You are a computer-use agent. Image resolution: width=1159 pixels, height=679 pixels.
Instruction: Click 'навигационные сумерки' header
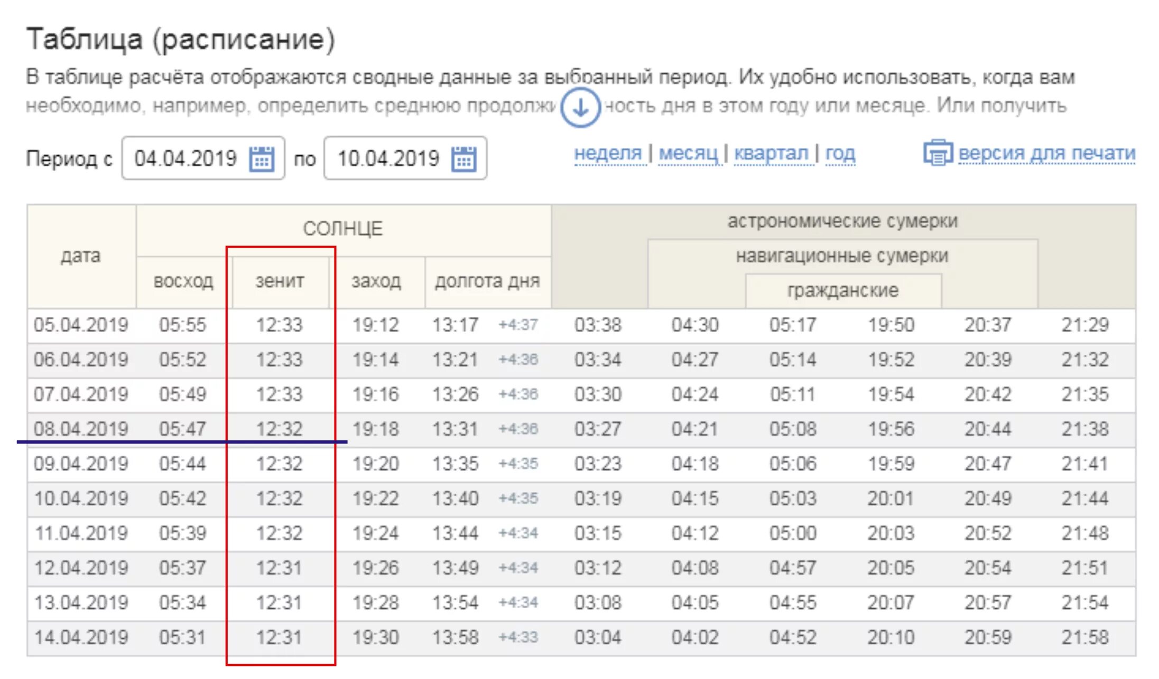pyautogui.click(x=842, y=256)
